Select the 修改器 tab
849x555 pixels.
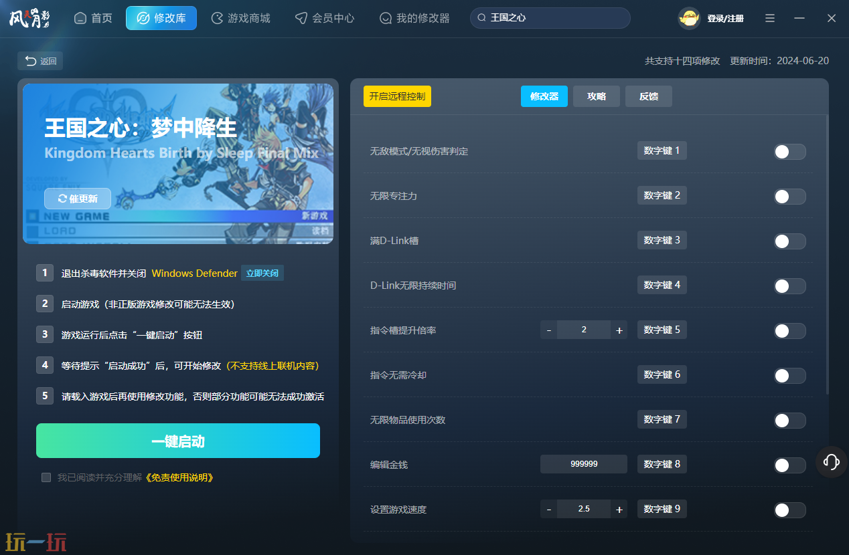(544, 96)
